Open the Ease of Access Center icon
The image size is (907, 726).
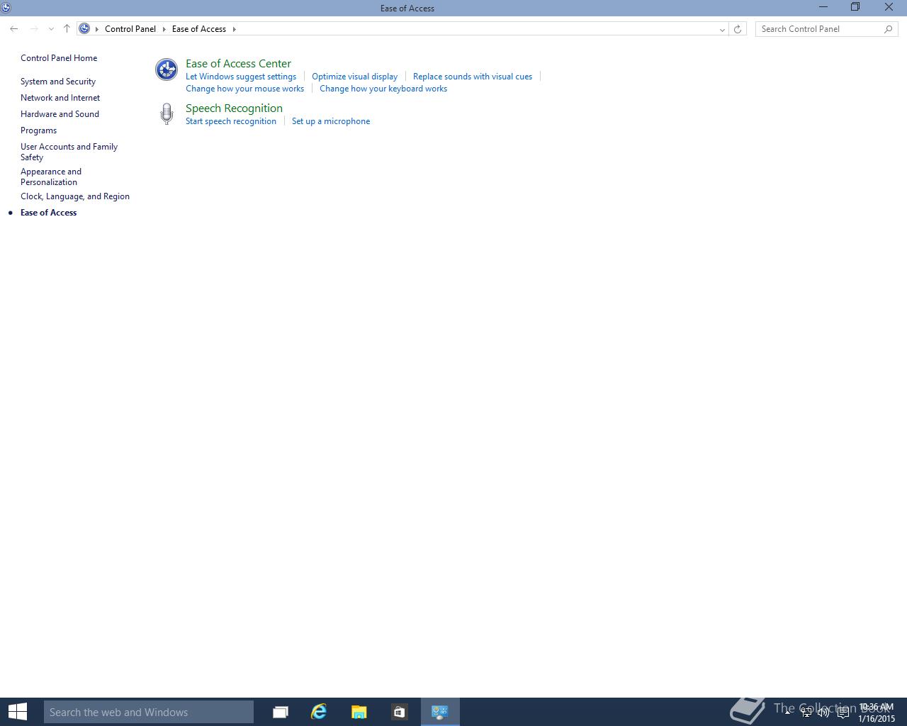click(167, 69)
